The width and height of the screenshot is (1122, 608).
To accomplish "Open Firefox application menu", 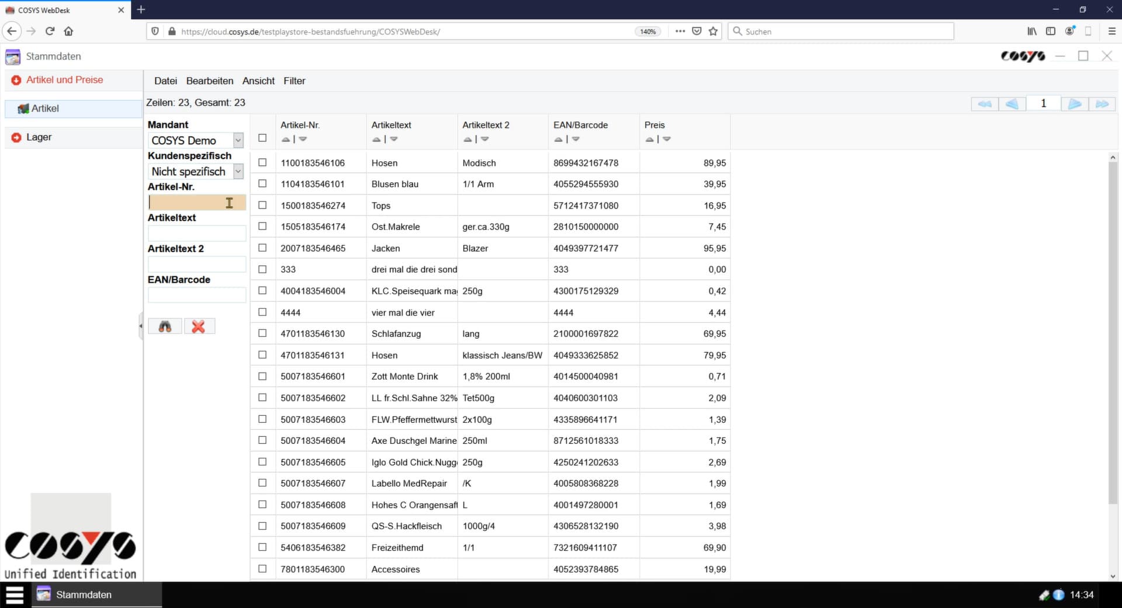I will click(1111, 32).
